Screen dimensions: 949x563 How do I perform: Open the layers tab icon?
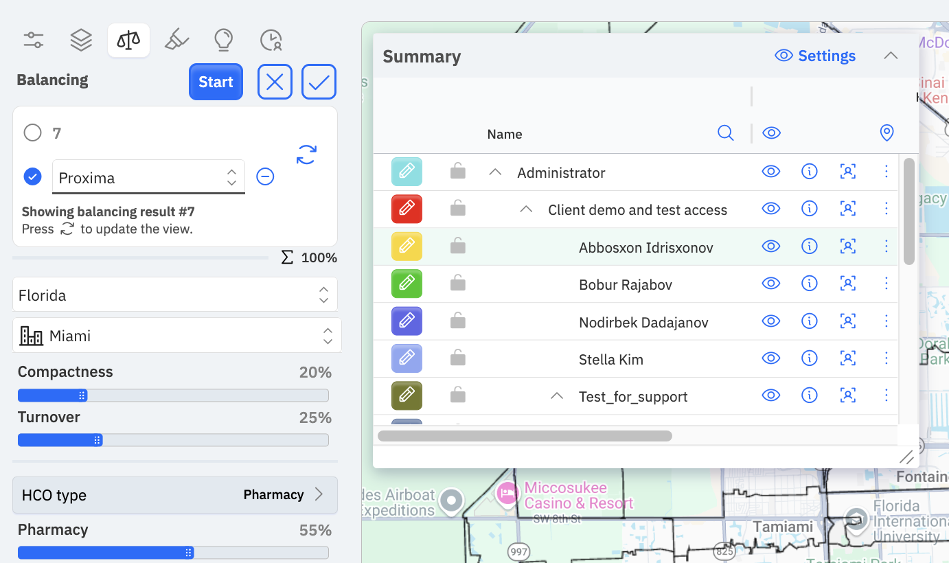click(x=81, y=40)
